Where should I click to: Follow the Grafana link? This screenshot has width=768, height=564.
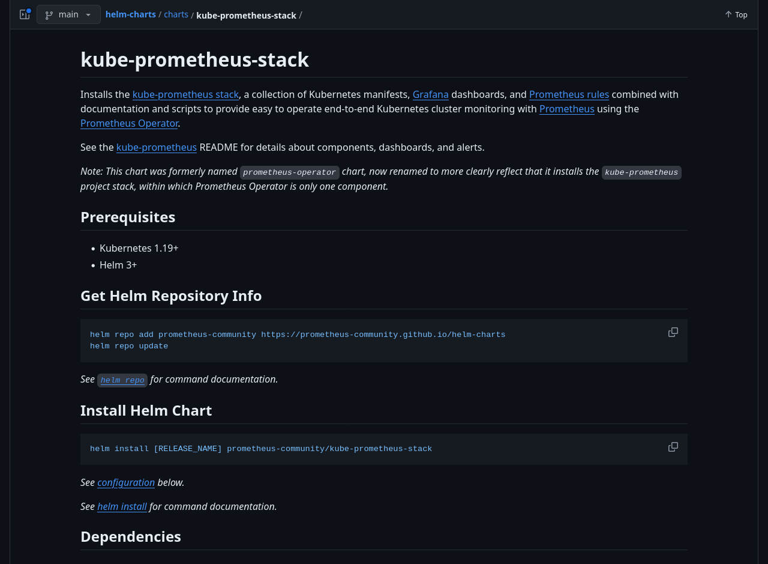tap(430, 94)
